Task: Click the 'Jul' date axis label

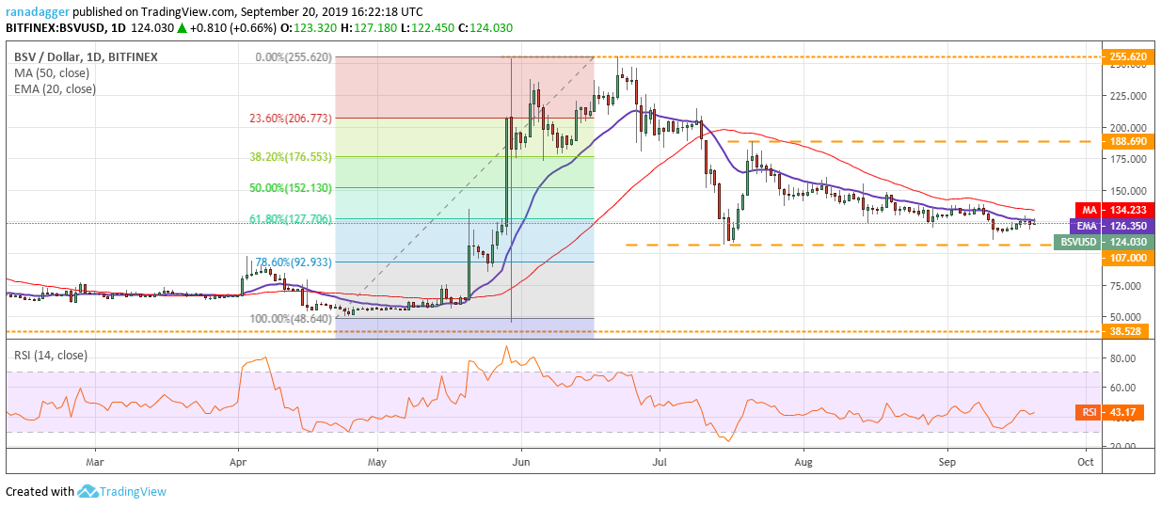Action: tap(659, 462)
